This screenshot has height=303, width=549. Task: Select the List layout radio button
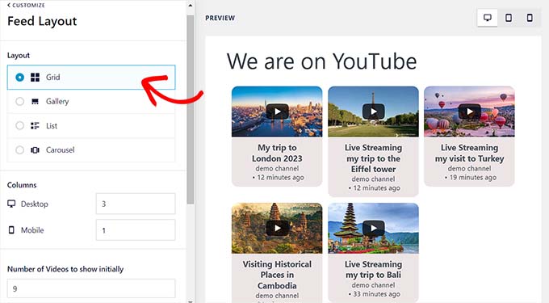pos(20,125)
